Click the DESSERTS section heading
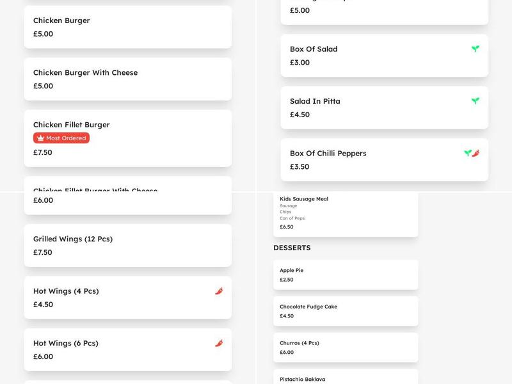512x384 pixels. point(292,248)
